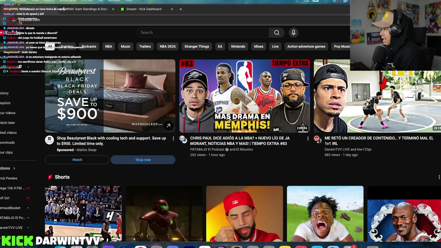The width and height of the screenshot is (441, 248).
Task: Open Shop Beautyrest Black ad title
Action: (111, 141)
